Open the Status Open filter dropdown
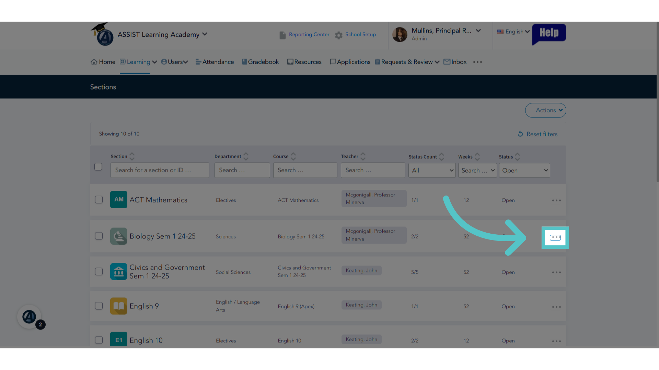Viewport: 659px width, 370px height. pyautogui.click(x=524, y=170)
